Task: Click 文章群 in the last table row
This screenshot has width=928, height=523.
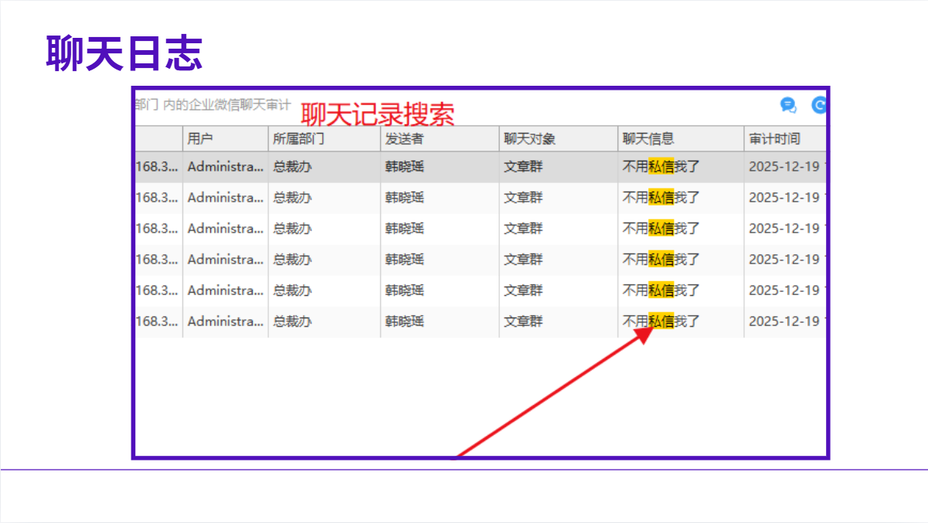Action: tap(523, 321)
